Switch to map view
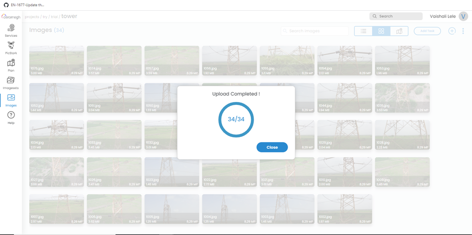 click(399, 31)
